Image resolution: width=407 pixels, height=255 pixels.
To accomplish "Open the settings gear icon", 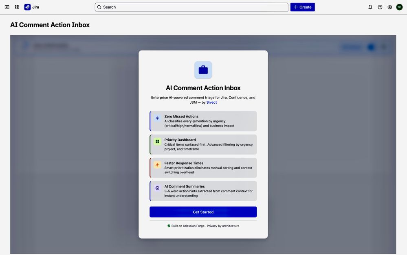I will [x=389, y=7].
